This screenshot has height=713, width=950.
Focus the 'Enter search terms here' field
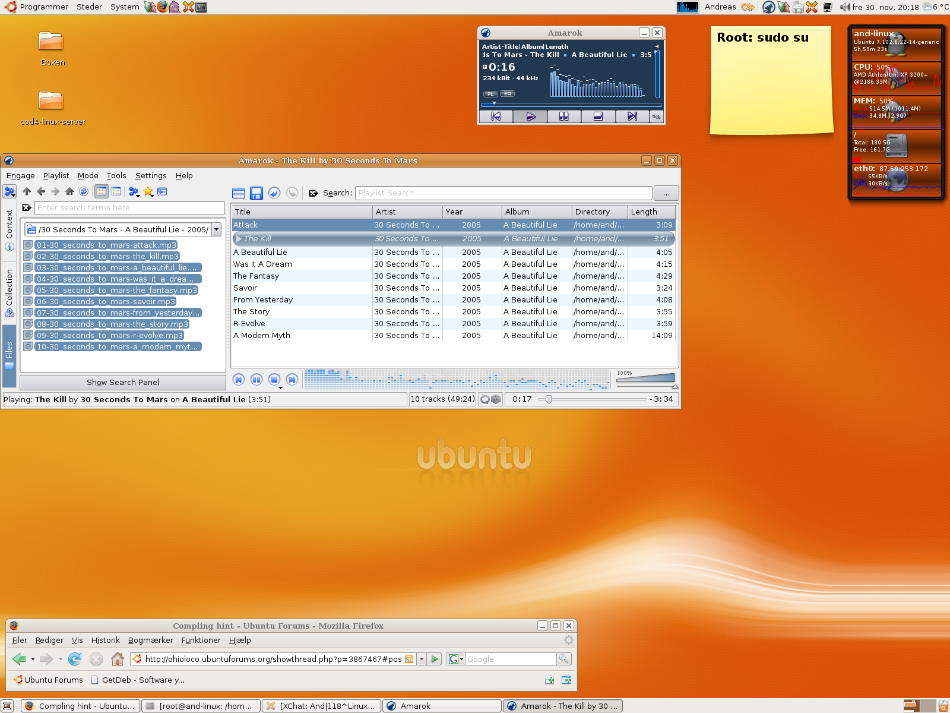tap(129, 207)
